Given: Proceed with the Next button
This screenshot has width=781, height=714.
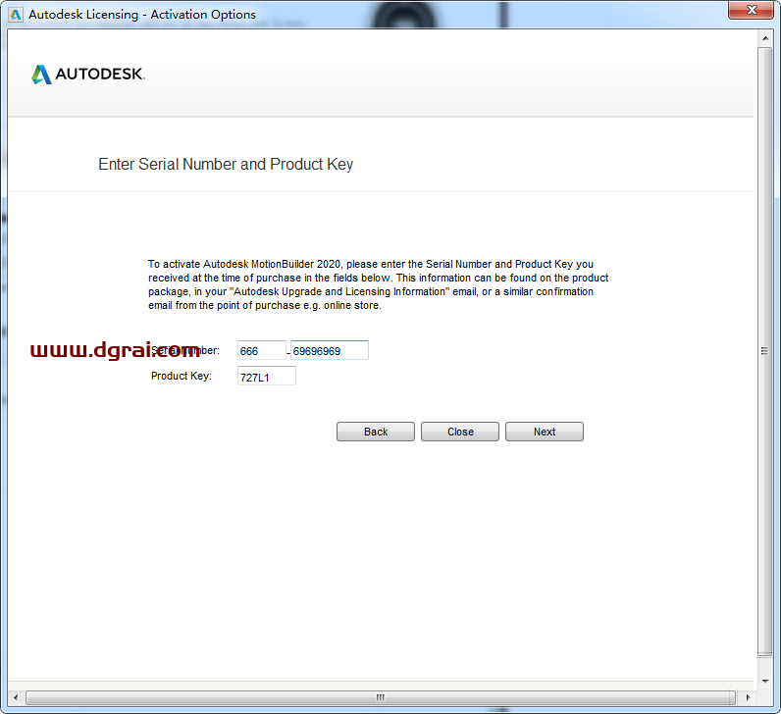Looking at the screenshot, I should click(x=544, y=432).
